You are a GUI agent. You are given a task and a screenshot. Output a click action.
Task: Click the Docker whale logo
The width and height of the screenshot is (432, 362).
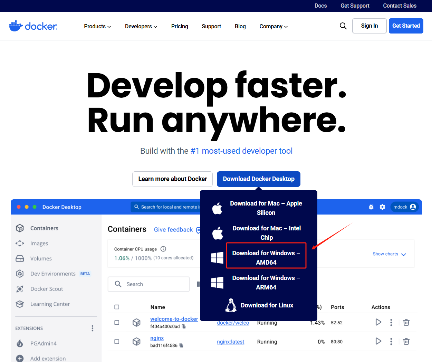[33, 26]
